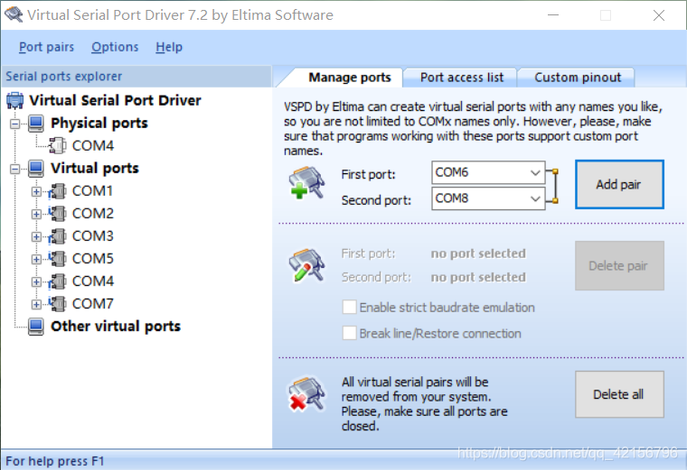Select the COM3 text label
Screen dimensions: 687x470
coord(93,236)
